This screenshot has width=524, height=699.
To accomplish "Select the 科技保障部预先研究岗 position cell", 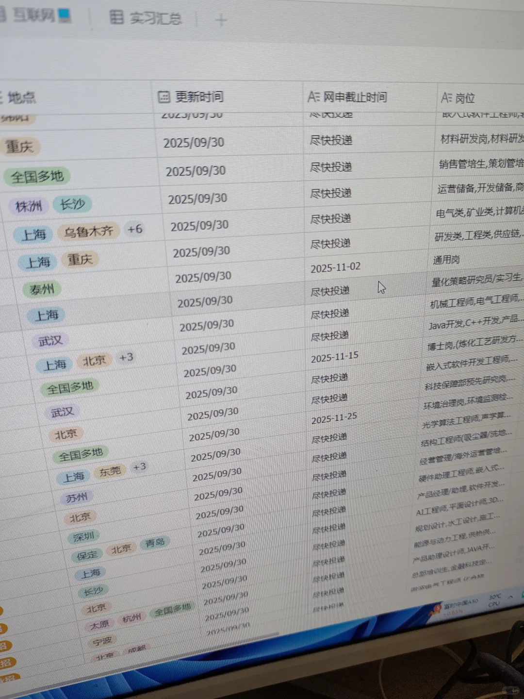I will pyautogui.click(x=470, y=383).
